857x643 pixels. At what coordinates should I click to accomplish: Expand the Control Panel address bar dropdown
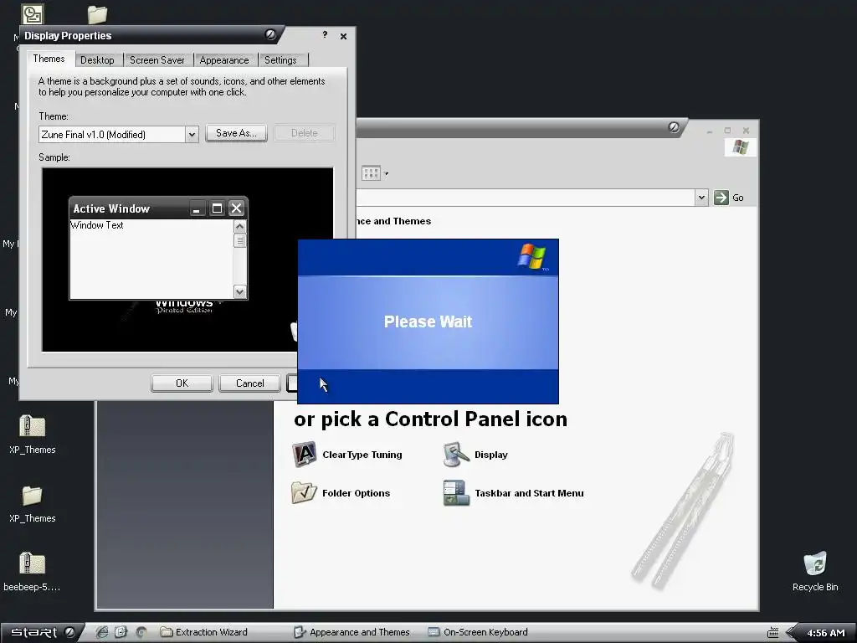point(702,198)
